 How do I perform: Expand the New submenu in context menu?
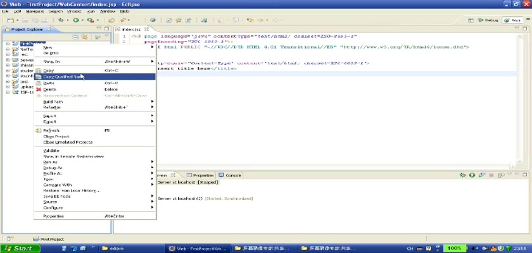click(x=47, y=47)
